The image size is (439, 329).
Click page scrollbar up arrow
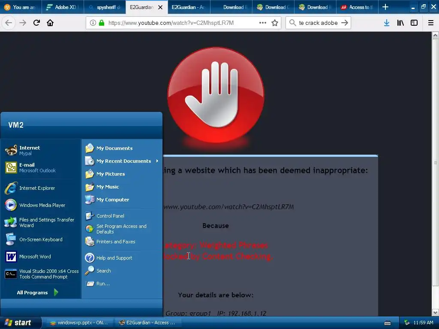[x=436, y=35]
